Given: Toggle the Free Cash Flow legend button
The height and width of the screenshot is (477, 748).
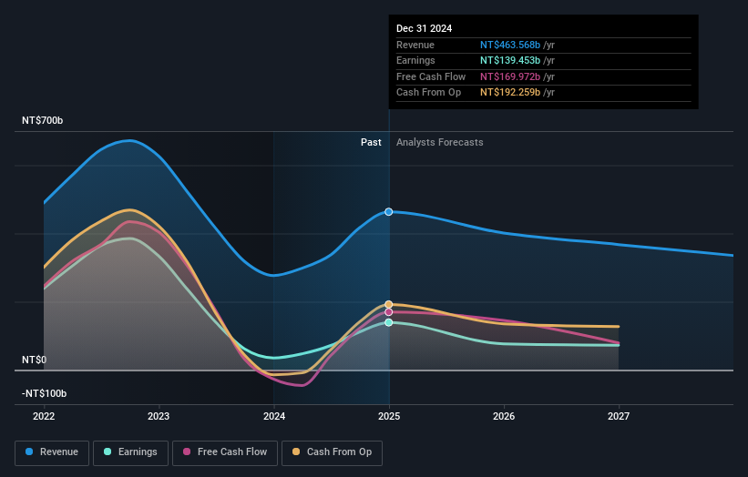Looking at the screenshot, I should [225, 452].
